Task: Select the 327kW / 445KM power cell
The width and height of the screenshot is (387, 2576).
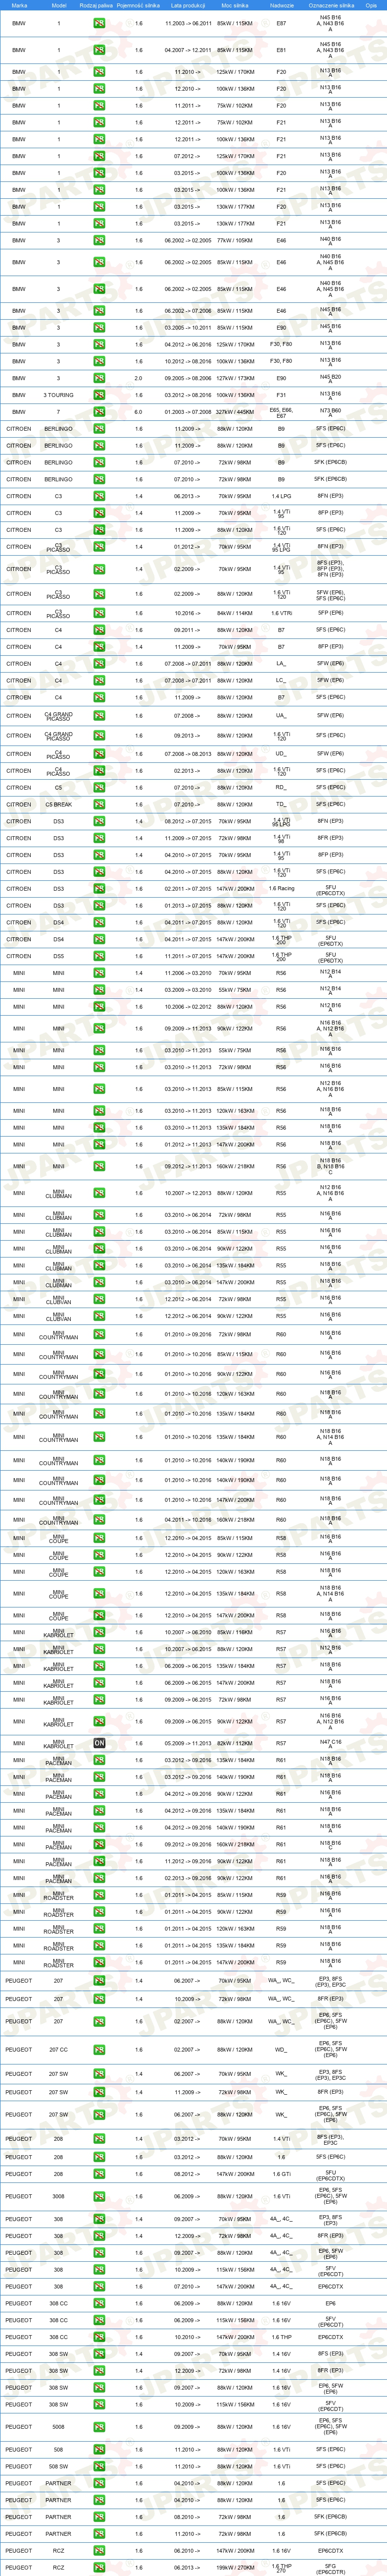Action: point(236,412)
